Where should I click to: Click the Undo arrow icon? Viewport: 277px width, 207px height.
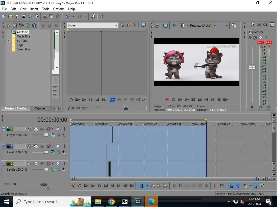[x=68, y=16]
